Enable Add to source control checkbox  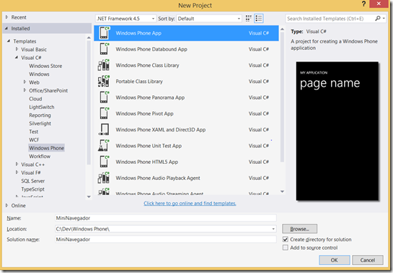coord(286,248)
